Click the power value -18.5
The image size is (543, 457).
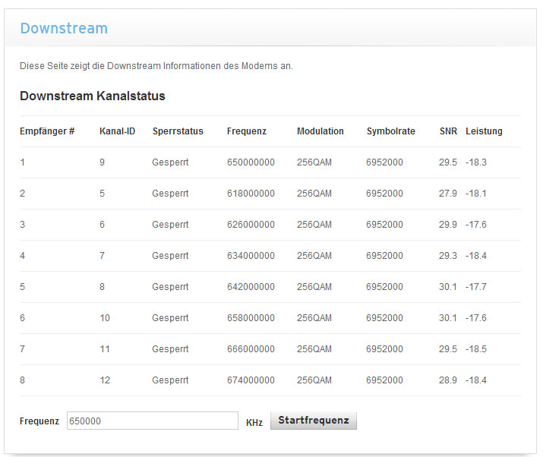[476, 349]
